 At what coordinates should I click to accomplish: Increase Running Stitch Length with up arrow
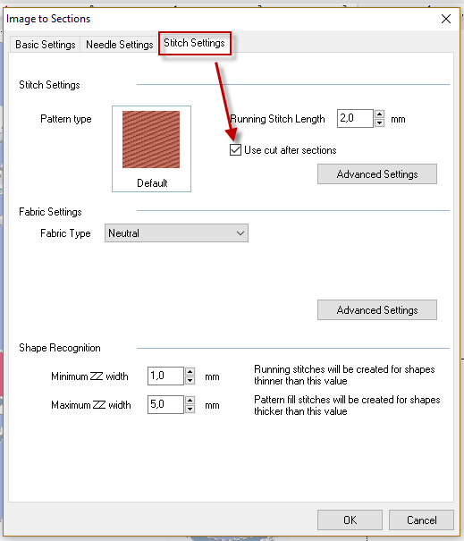[x=379, y=114]
